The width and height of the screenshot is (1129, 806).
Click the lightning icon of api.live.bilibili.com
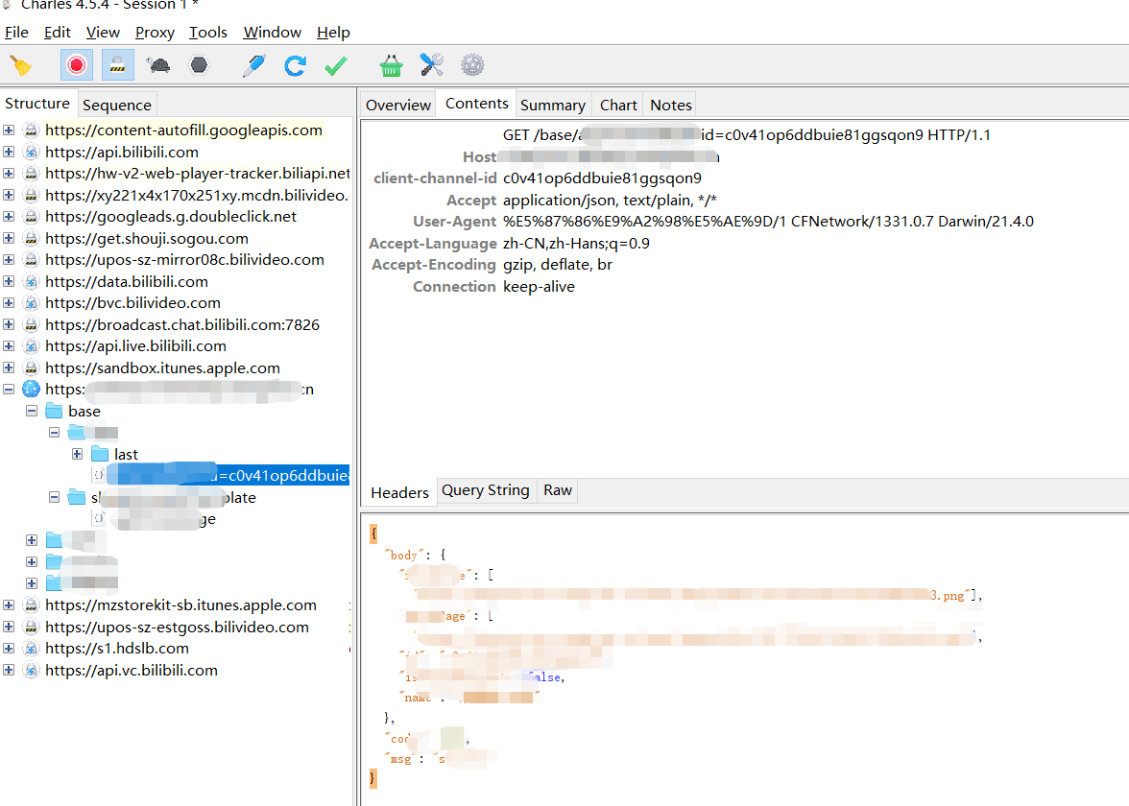click(31, 346)
